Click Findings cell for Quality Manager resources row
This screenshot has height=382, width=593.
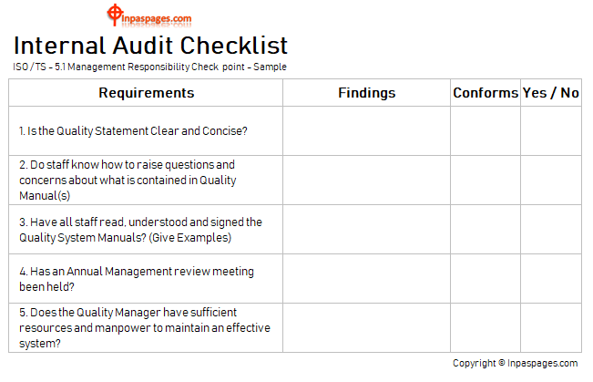coord(367,328)
